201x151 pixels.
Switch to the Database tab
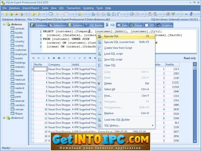click(x=38, y=25)
